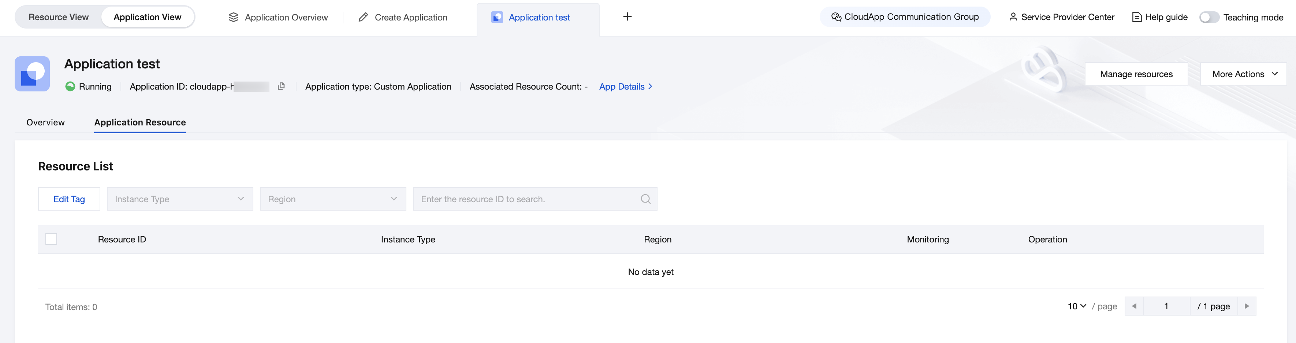1296x343 pixels.
Task: Click the plus icon to add a tab
Action: point(627,17)
